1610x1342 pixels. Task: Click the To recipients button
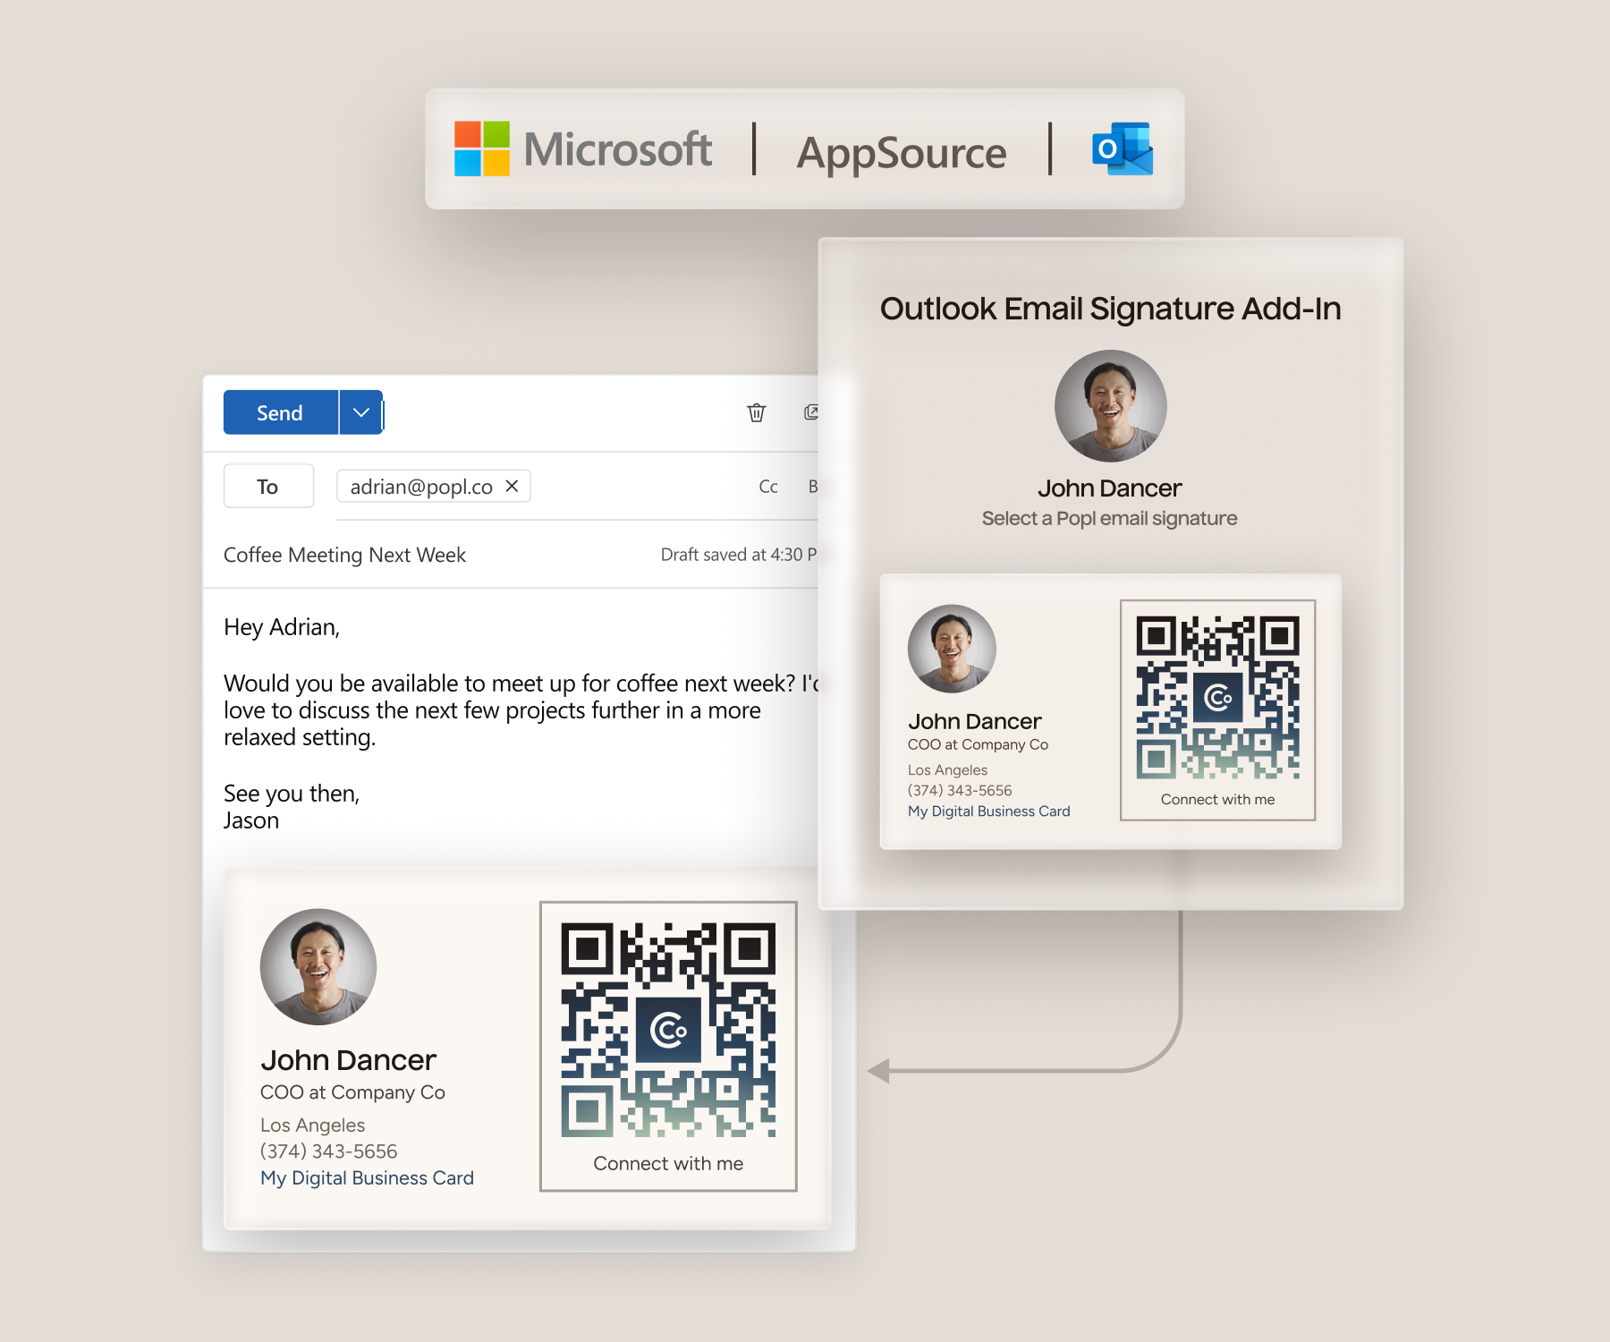pyautogui.click(x=268, y=487)
